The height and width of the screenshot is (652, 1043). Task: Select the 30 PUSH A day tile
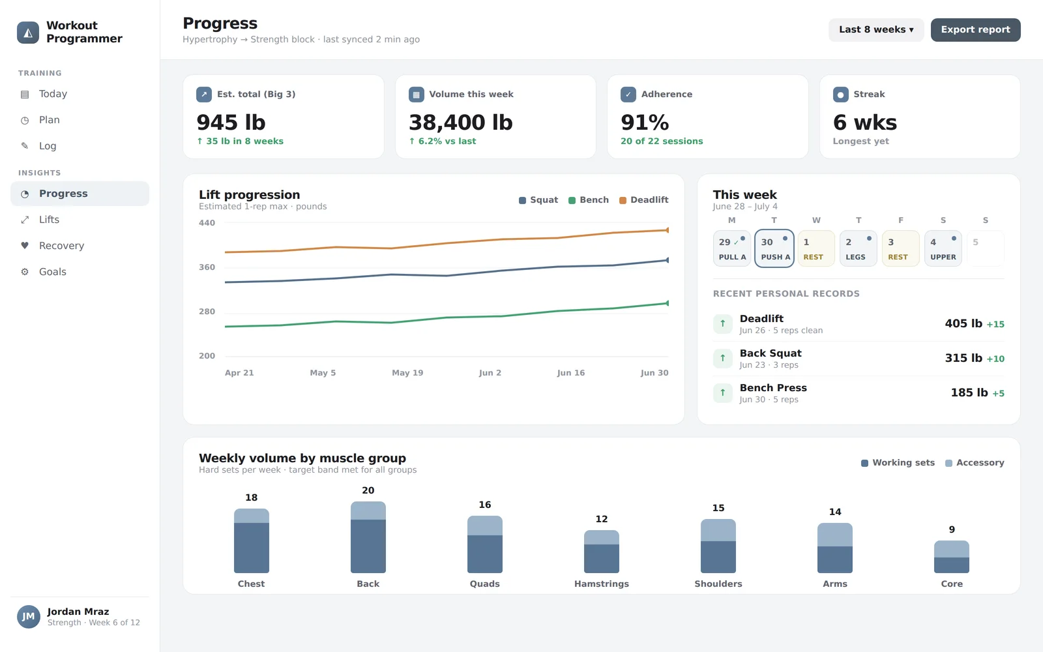point(774,248)
